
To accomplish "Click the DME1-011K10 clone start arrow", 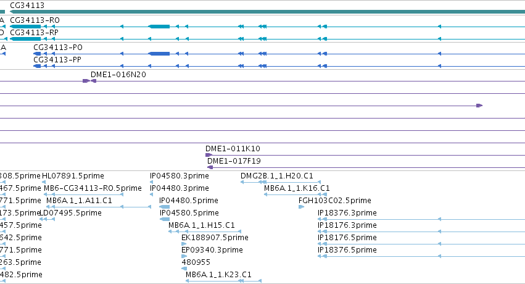I will point(209,155).
